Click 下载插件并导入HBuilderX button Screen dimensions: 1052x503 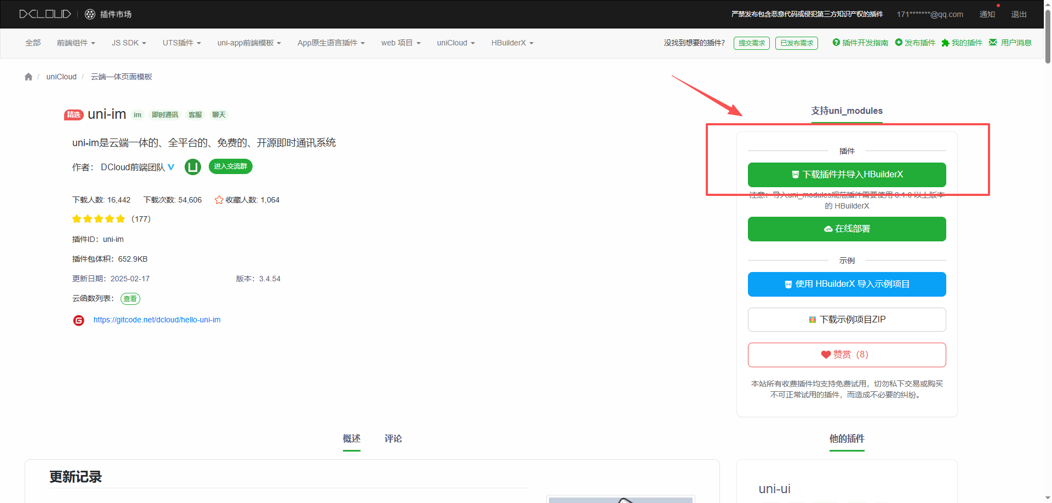(x=847, y=175)
